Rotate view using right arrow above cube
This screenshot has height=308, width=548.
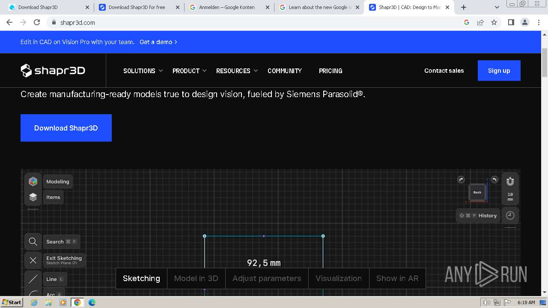pyautogui.click(x=494, y=180)
